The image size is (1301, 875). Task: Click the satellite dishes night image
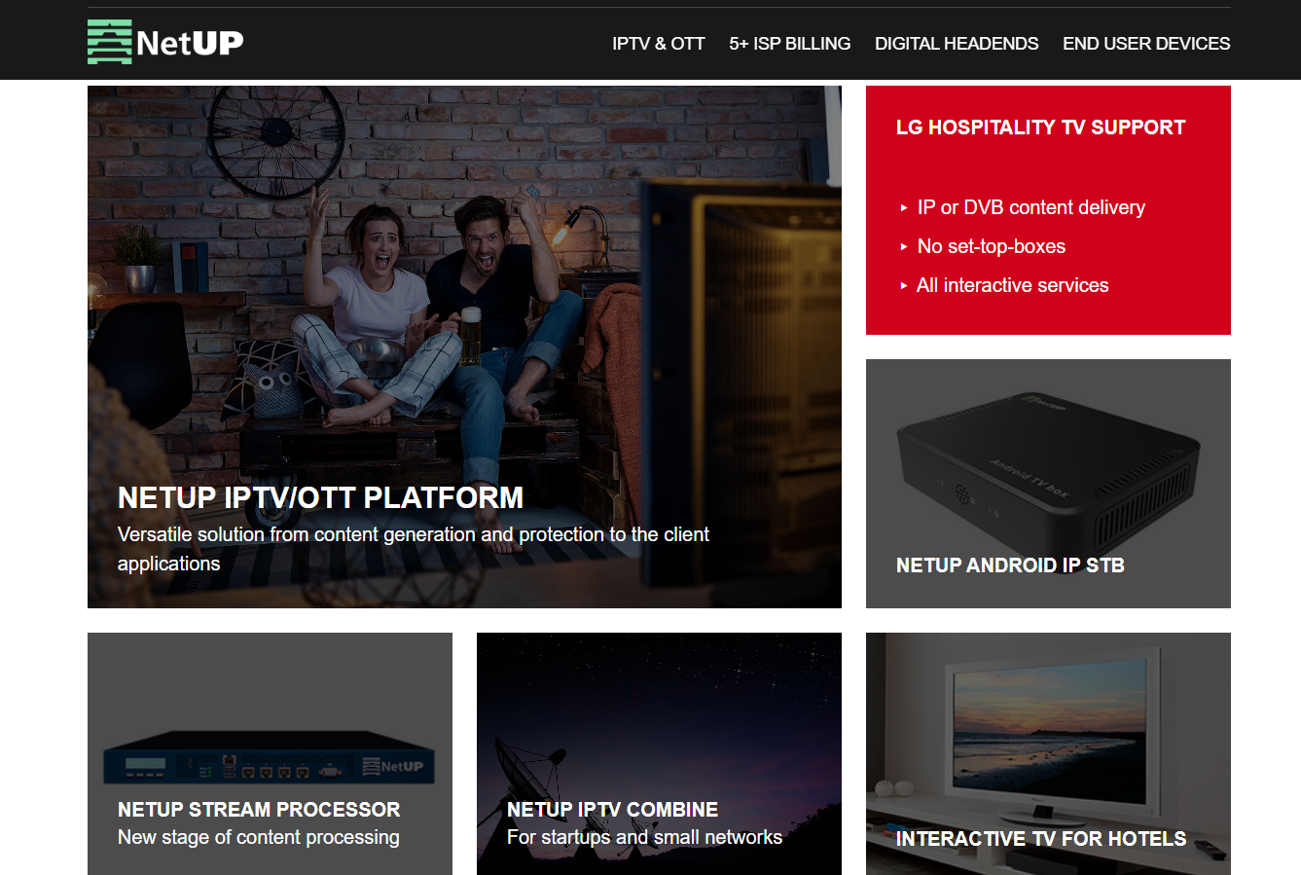point(659,753)
